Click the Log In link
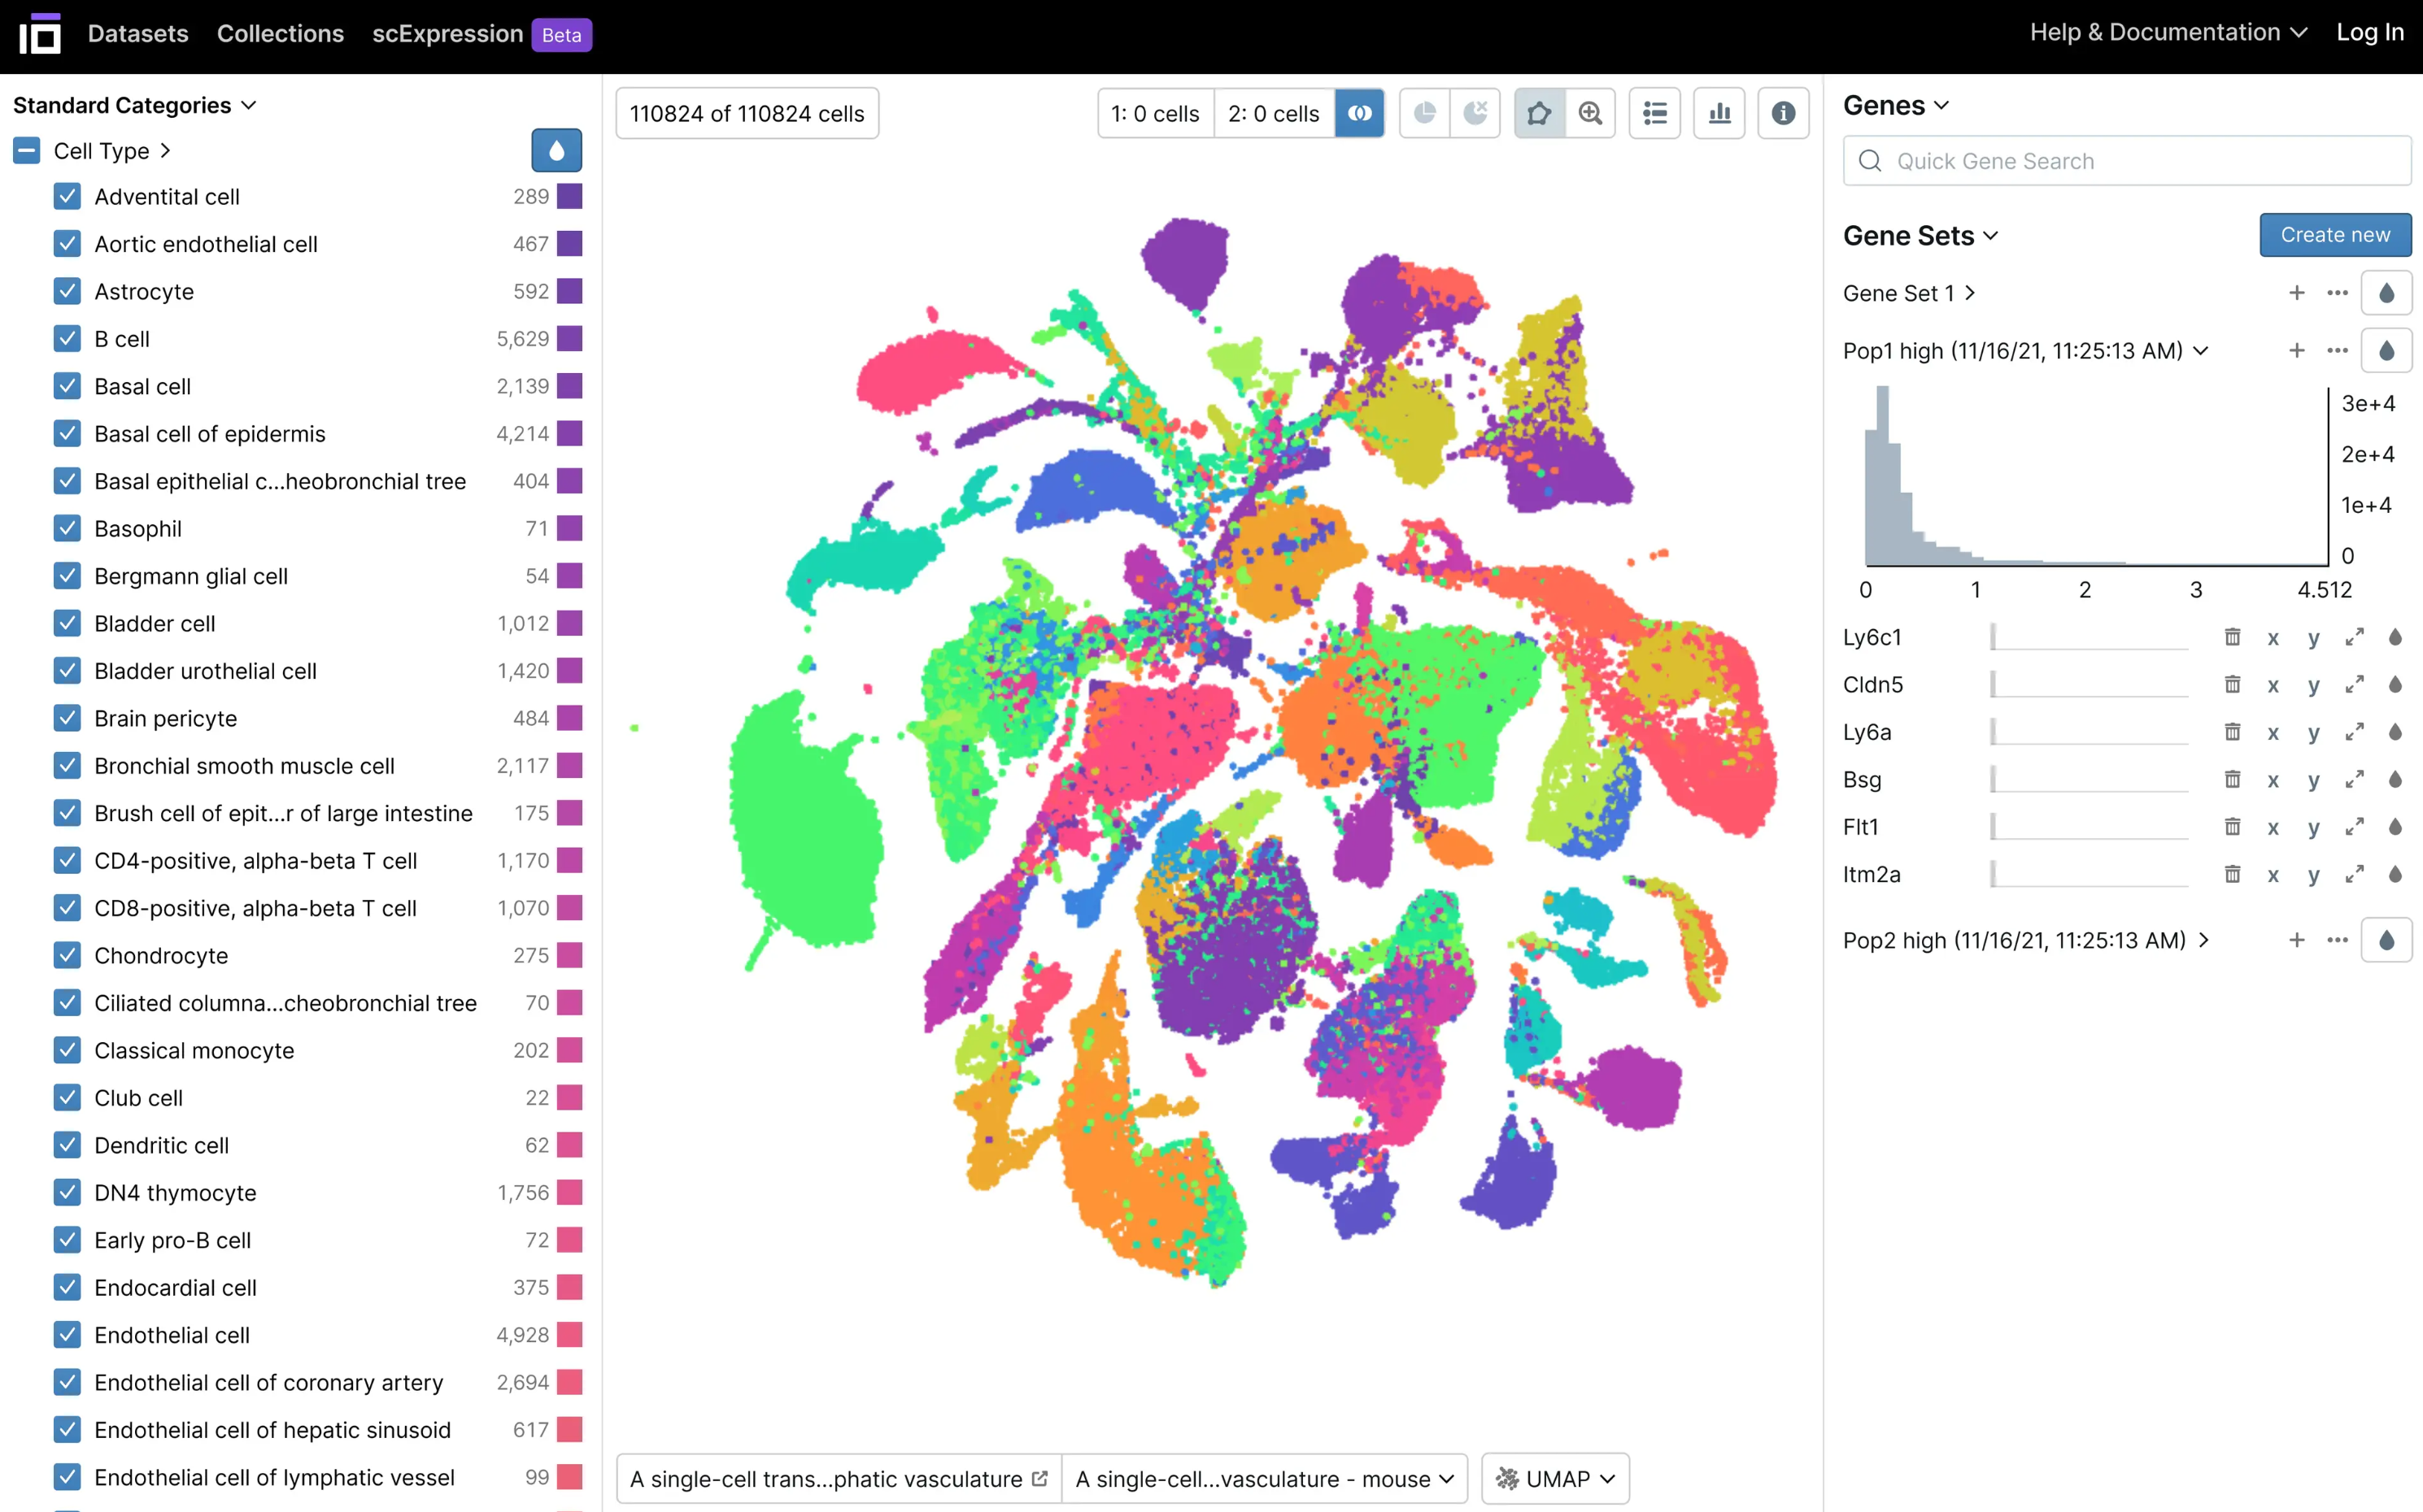Screen dimensions: 2423x1512 click(2369, 32)
